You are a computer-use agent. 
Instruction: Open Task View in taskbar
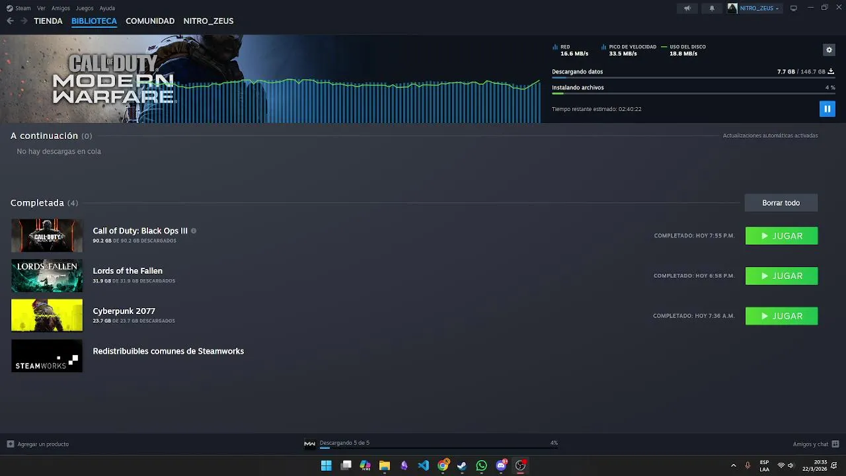(x=346, y=465)
